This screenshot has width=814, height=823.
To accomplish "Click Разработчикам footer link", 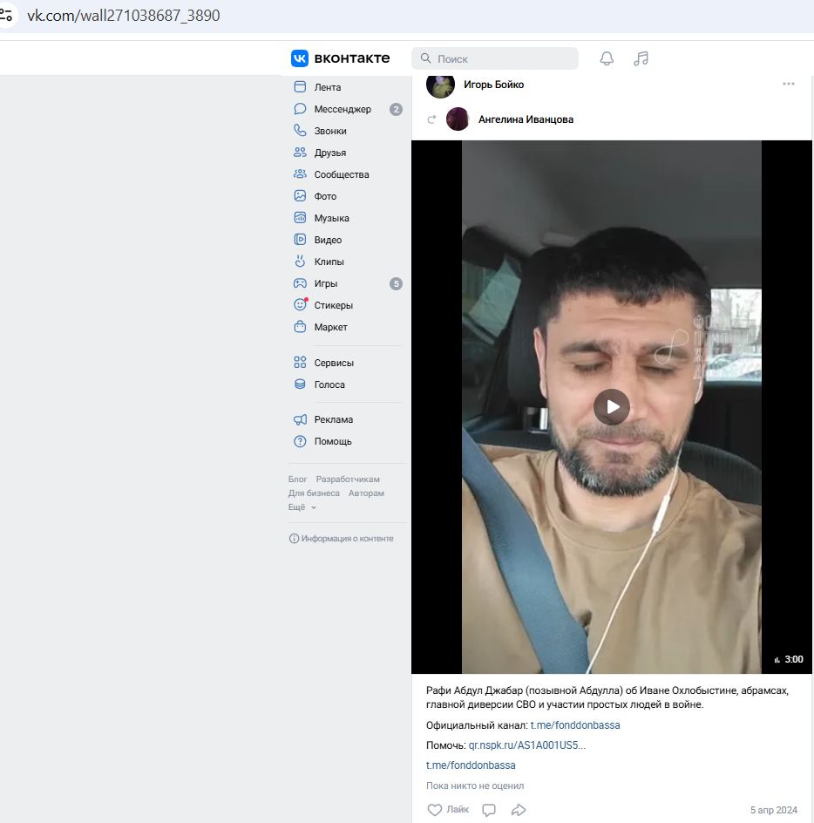I will coord(348,480).
